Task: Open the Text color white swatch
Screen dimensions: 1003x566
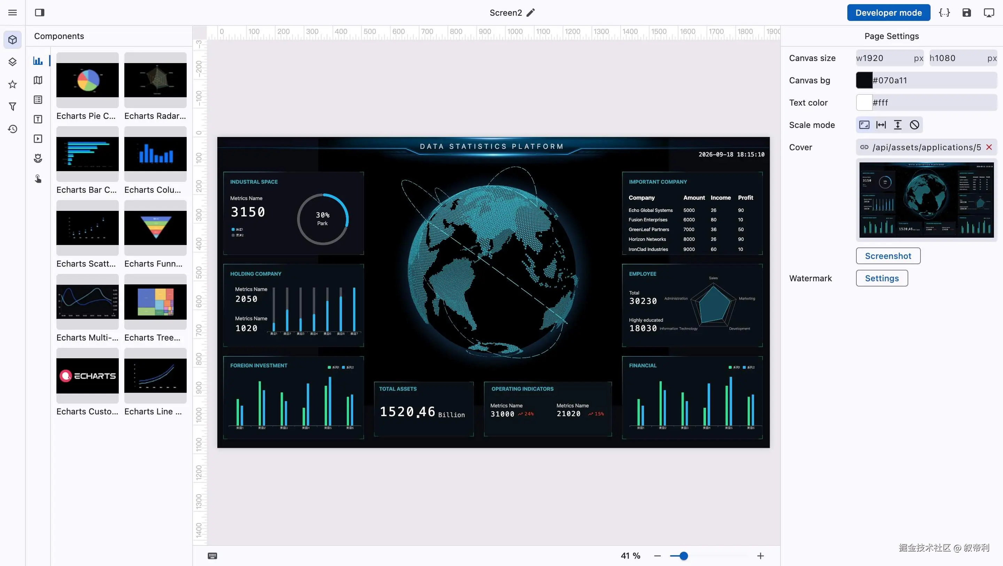Action: click(x=864, y=103)
